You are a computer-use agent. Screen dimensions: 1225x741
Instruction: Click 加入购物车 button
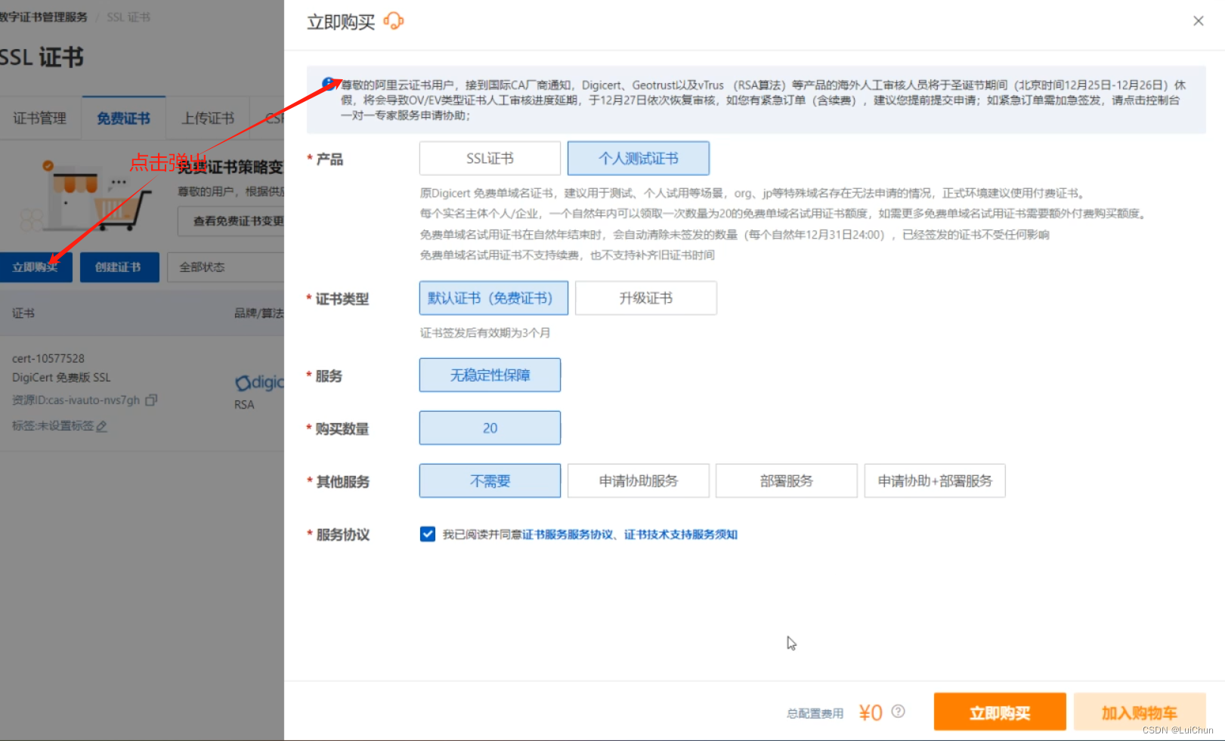pyautogui.click(x=1140, y=712)
